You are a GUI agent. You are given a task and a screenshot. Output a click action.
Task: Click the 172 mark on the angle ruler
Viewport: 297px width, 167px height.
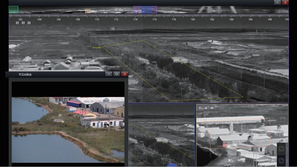(116, 19)
